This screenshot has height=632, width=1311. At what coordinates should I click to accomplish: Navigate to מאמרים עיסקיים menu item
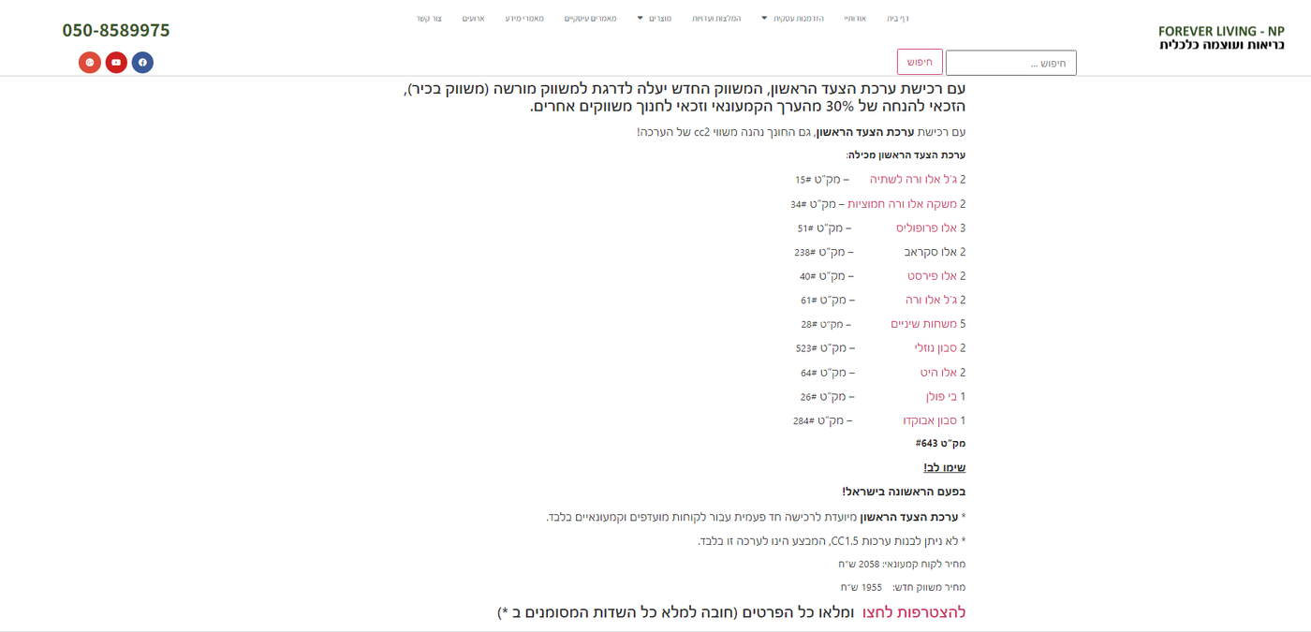590,19
